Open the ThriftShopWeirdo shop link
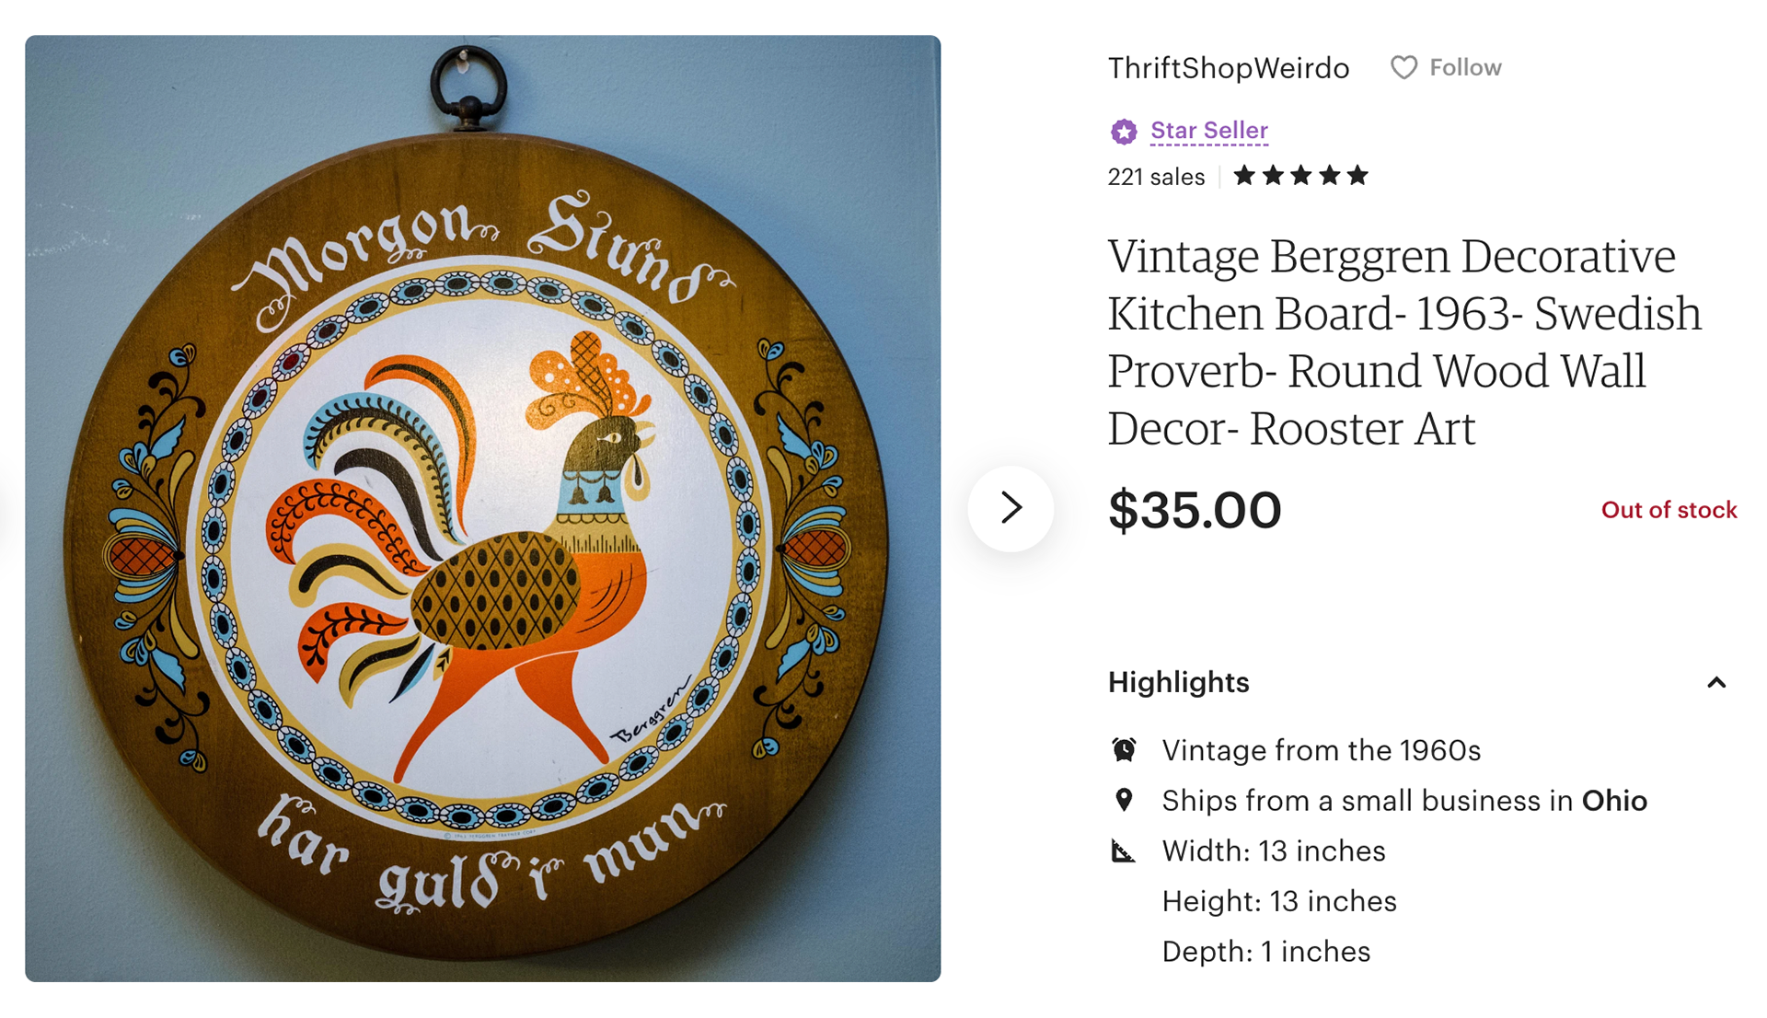 [1229, 68]
